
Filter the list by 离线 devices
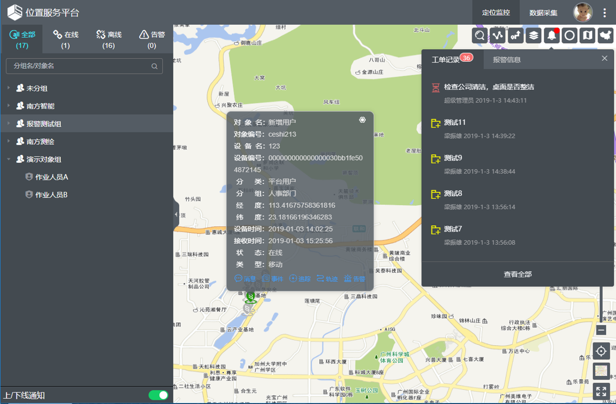tap(108, 39)
